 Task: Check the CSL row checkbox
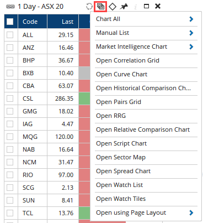click(x=10, y=98)
